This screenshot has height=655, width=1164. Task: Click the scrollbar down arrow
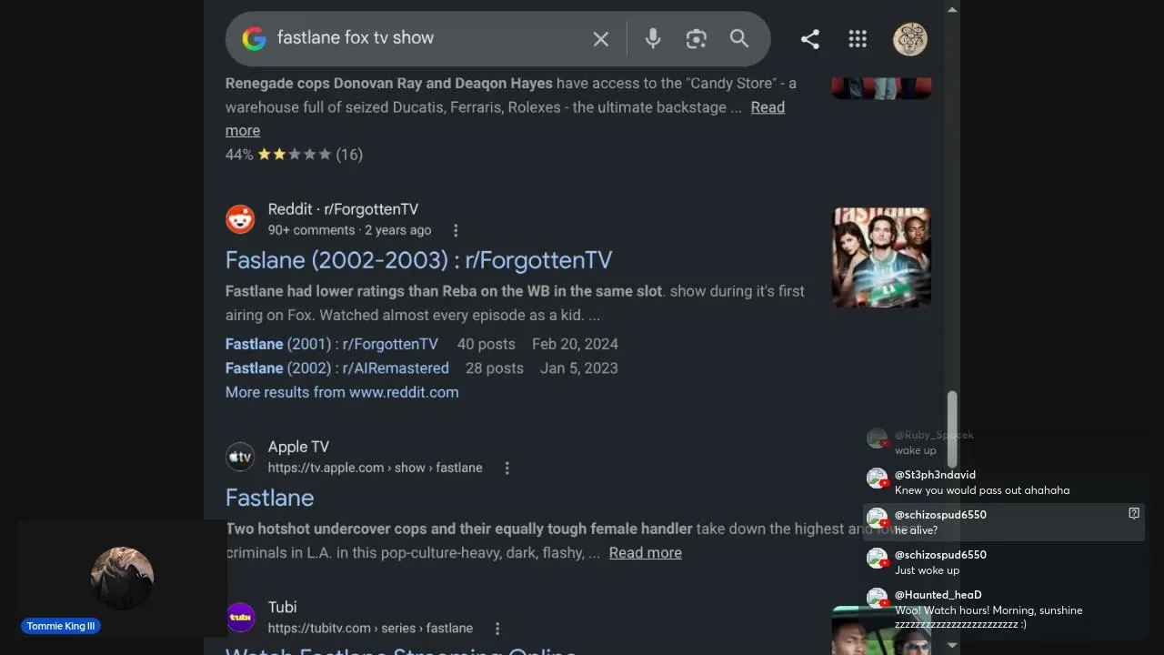coord(952,645)
